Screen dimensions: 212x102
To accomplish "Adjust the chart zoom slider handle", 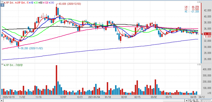I will (202, 100).
